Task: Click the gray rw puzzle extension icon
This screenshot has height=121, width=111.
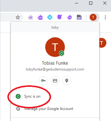Action: [30, 17]
